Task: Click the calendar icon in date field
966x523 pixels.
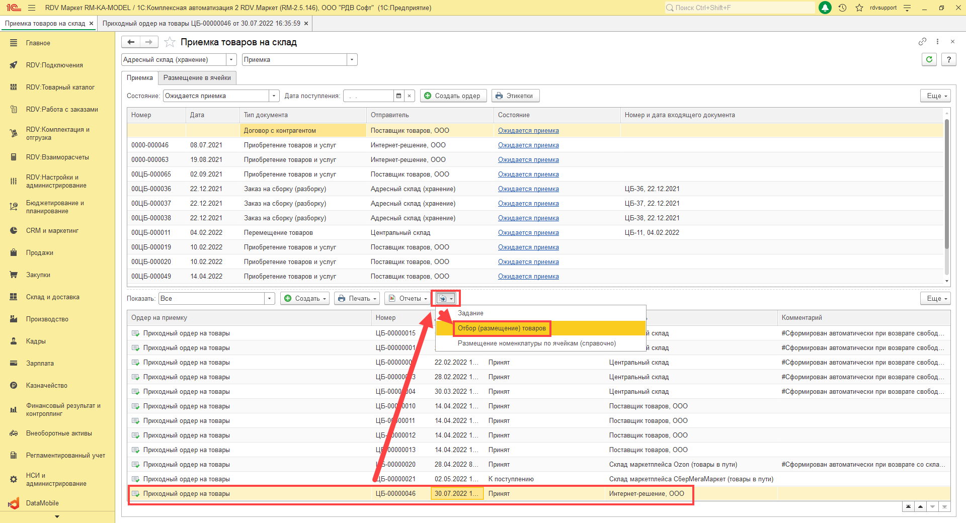Action: [x=398, y=96]
